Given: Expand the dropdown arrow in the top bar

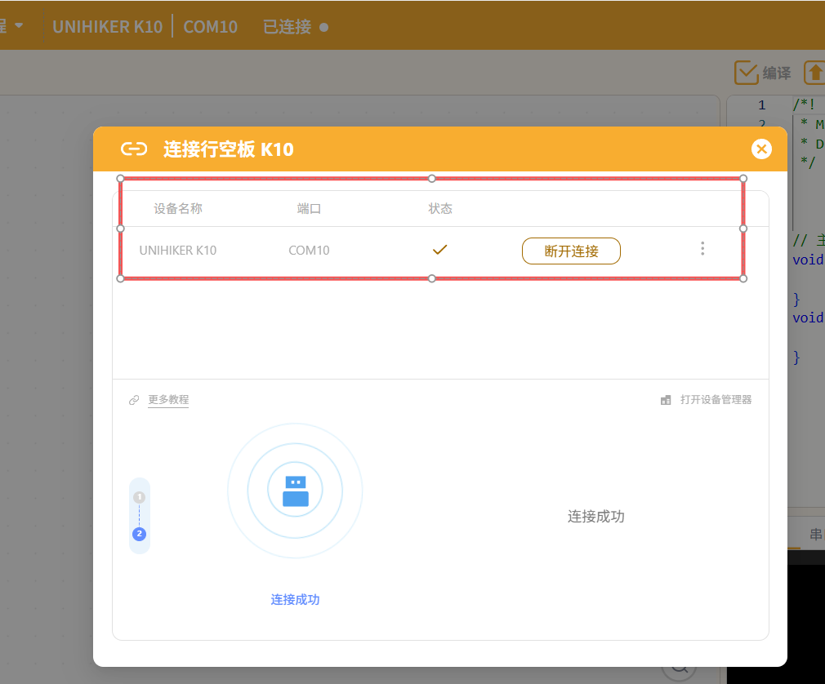Looking at the screenshot, I should [19, 25].
